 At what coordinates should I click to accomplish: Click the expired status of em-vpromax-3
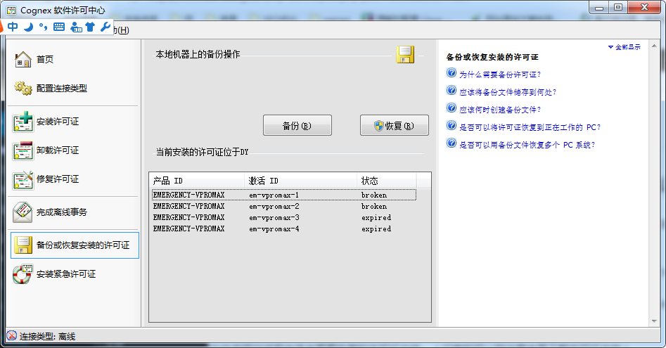click(x=376, y=218)
